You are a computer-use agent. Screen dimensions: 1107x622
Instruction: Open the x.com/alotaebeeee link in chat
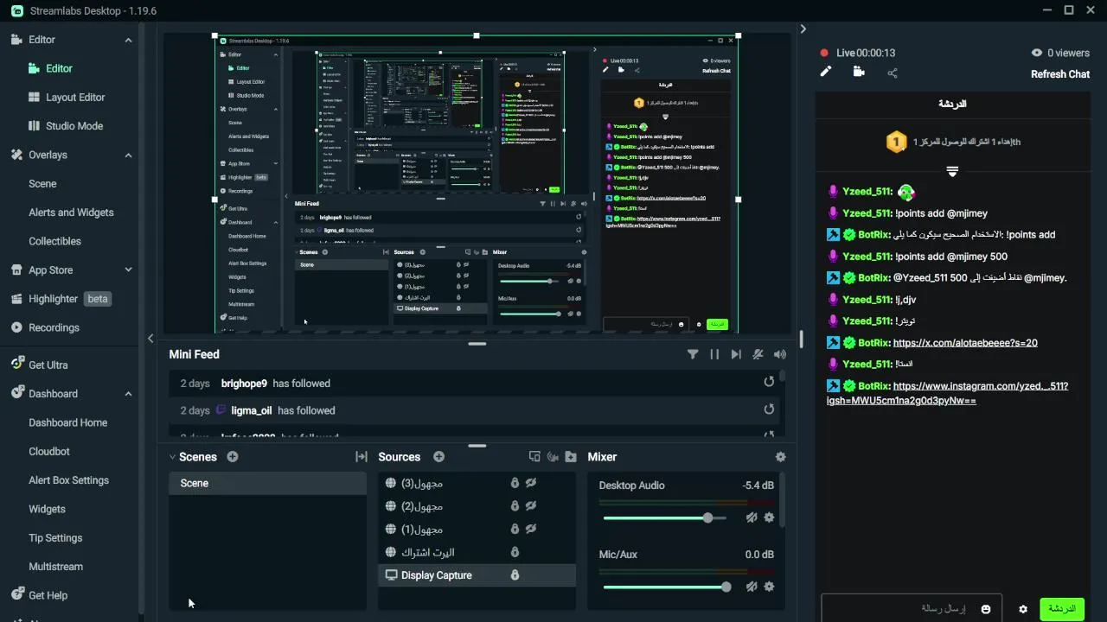click(965, 343)
